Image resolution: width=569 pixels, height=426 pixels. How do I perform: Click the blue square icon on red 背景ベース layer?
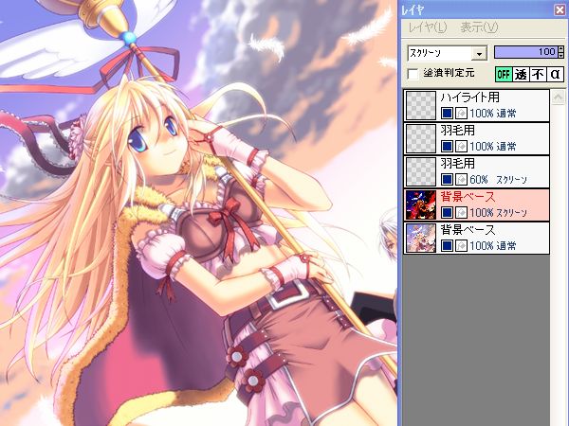(447, 212)
